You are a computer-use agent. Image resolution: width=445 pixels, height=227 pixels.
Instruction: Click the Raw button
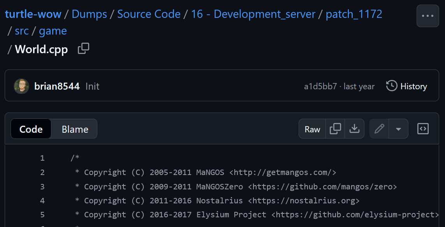[x=312, y=129]
